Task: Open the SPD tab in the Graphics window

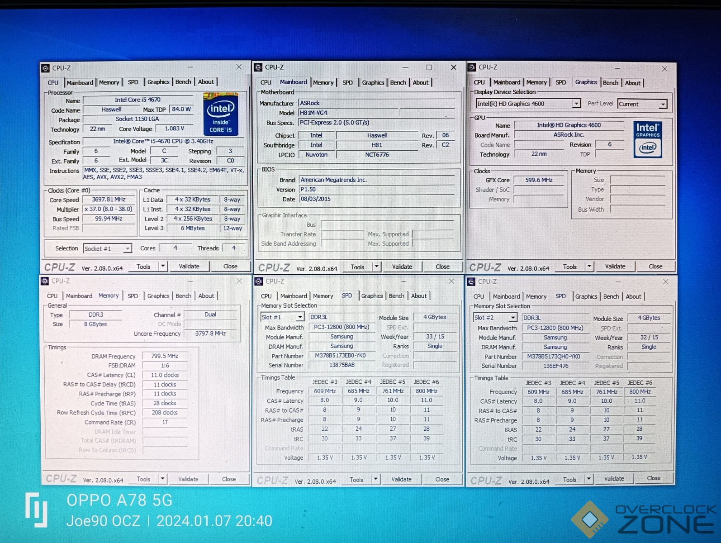Action: click(x=560, y=82)
